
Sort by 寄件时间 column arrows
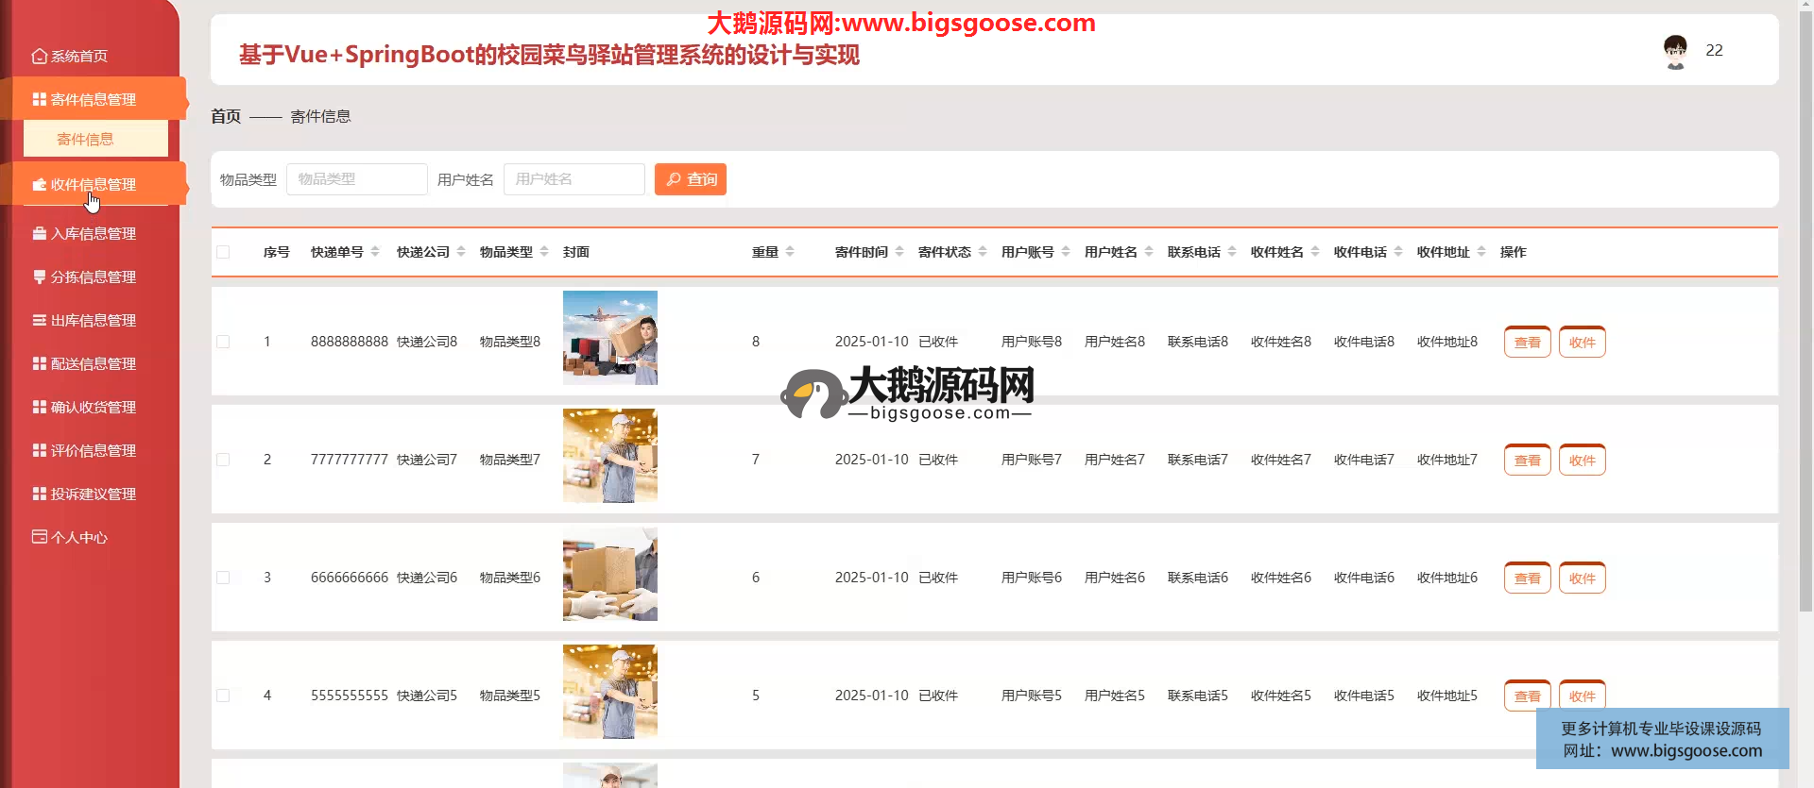(x=899, y=252)
